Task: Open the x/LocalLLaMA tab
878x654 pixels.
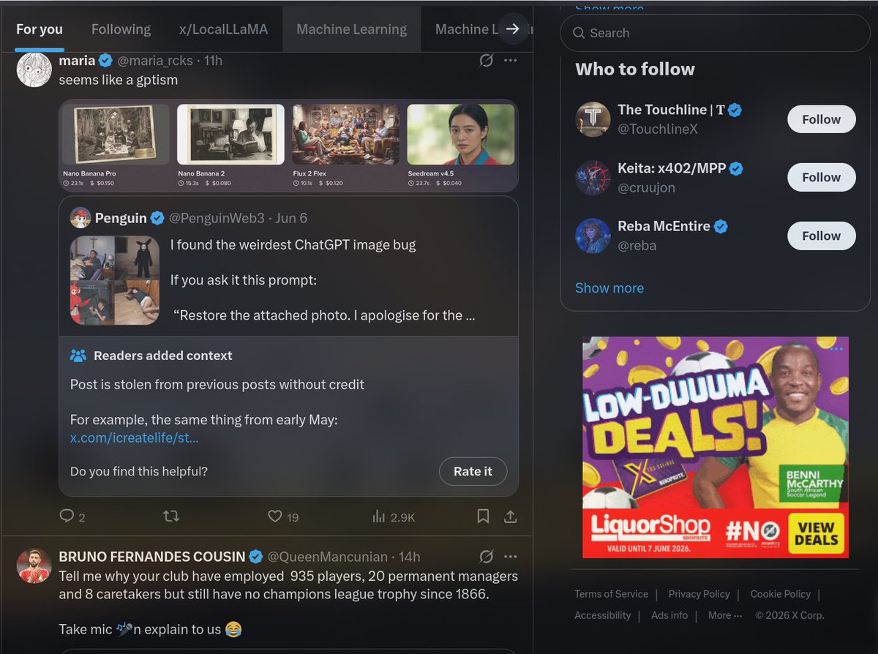Action: [x=223, y=29]
